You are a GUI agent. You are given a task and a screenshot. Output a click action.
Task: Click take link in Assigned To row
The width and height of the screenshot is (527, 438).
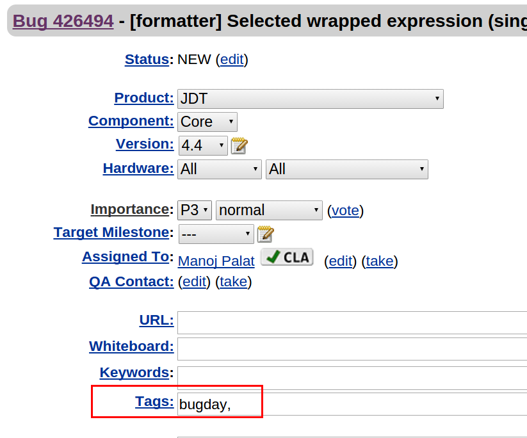tap(380, 261)
